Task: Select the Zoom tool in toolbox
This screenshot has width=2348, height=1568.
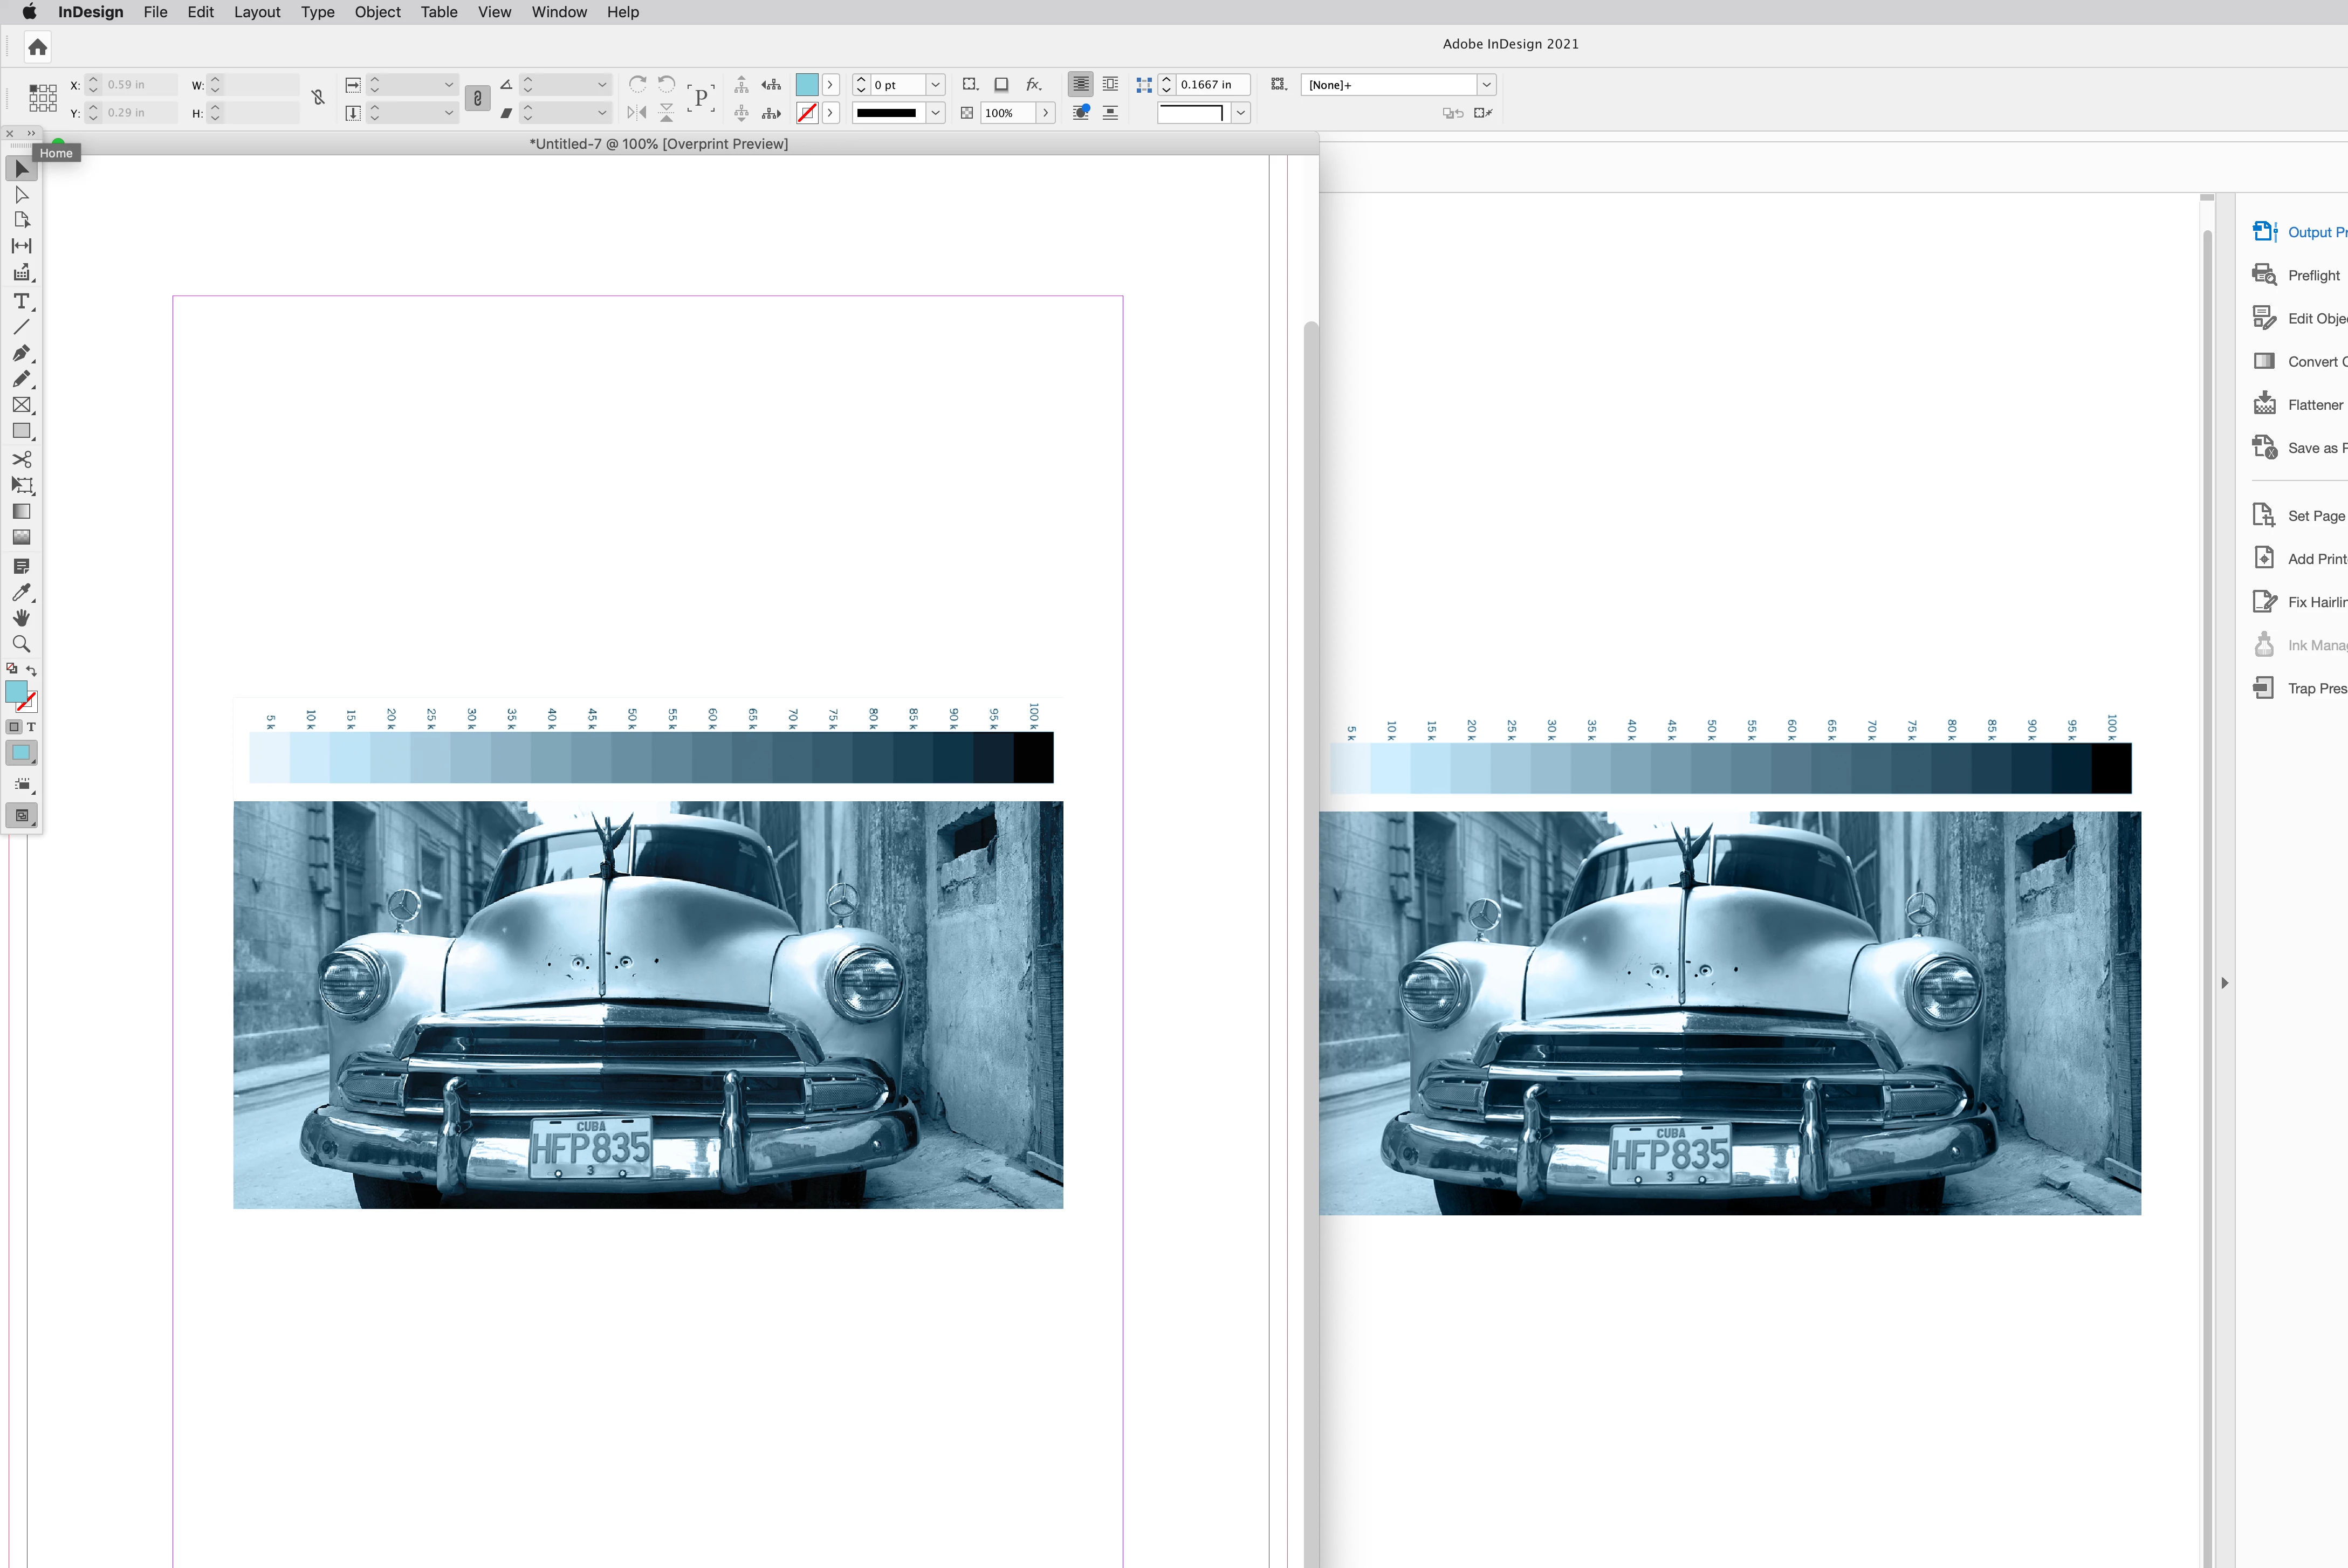Action: tap(21, 644)
